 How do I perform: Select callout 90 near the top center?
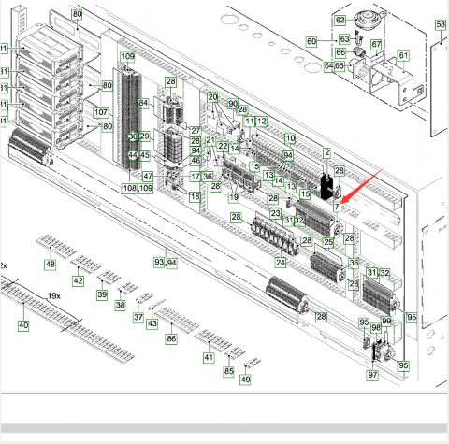tap(233, 104)
